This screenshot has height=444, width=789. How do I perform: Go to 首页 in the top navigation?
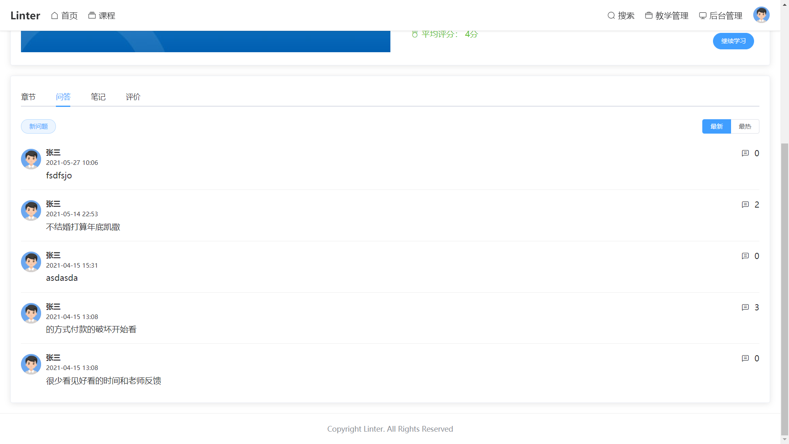(x=64, y=16)
